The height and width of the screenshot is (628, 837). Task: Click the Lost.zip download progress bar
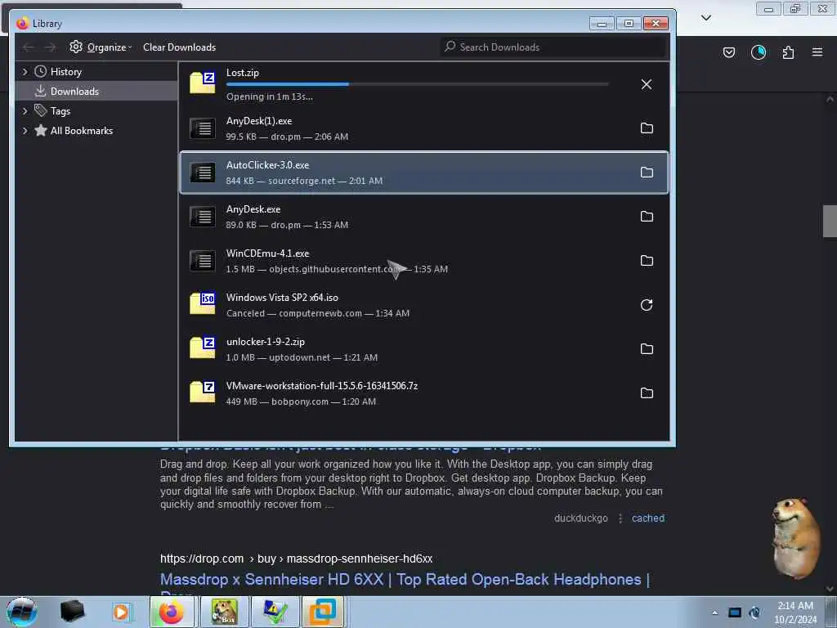coord(417,84)
